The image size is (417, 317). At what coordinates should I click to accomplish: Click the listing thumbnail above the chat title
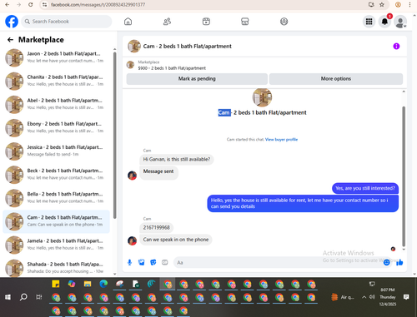(262, 97)
